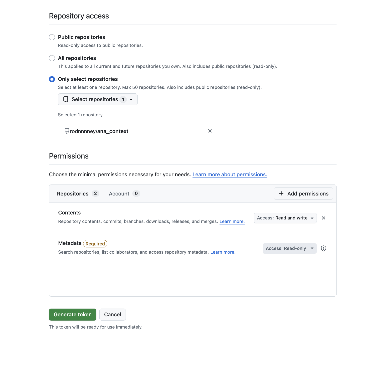Choose the All repositories option
Screen dimensions: 376x369
52,58
